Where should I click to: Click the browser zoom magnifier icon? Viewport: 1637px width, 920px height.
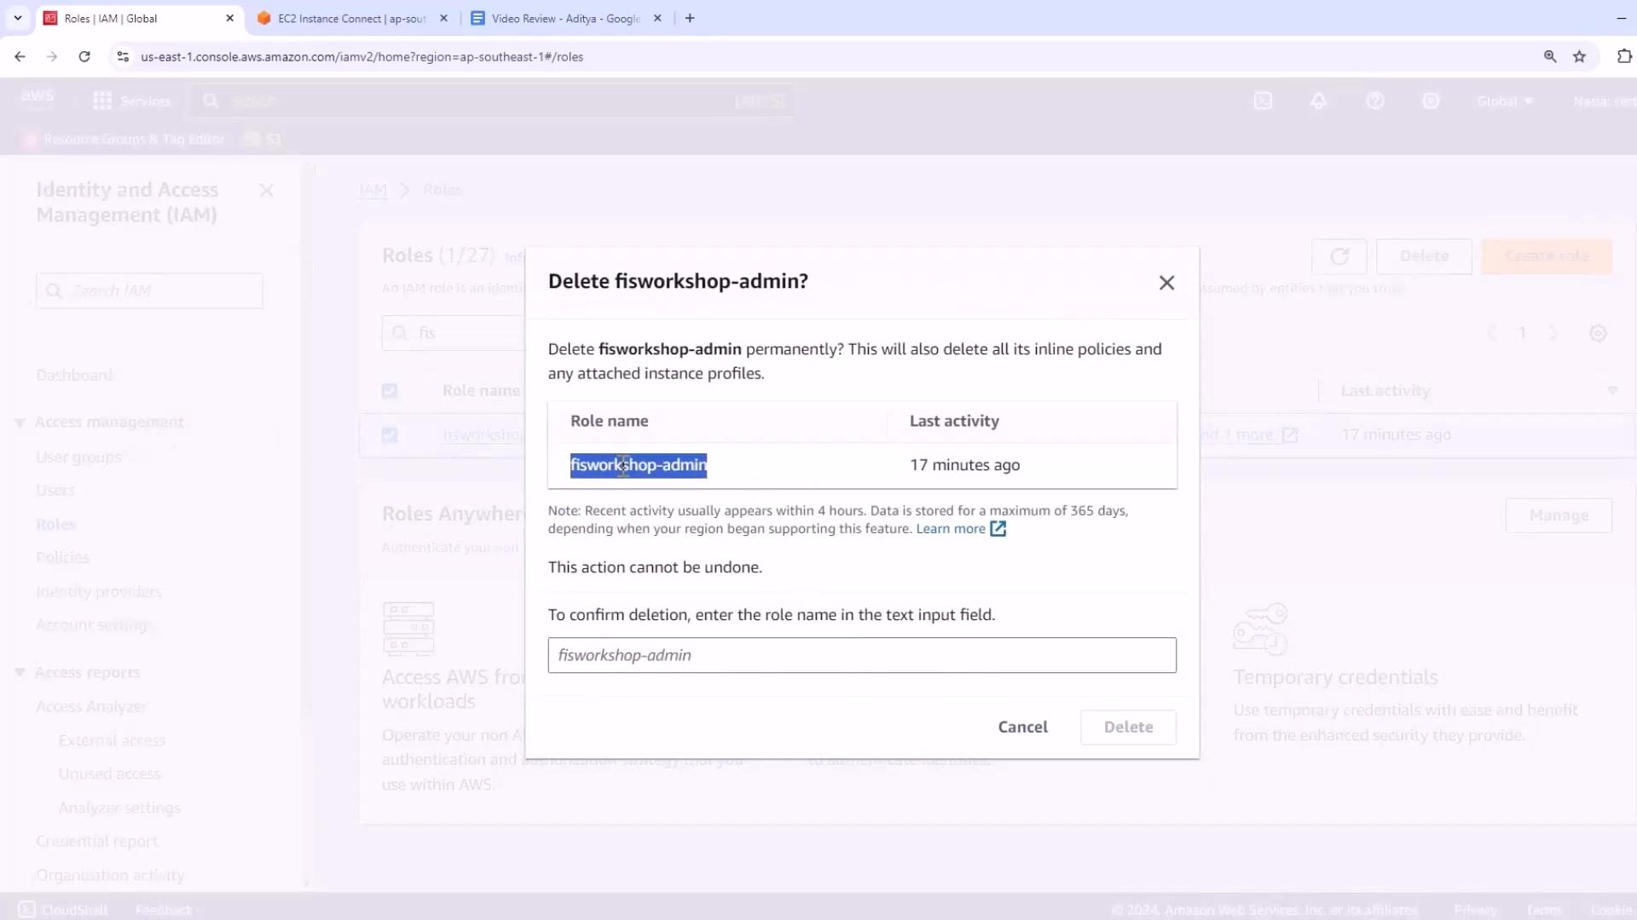click(x=1550, y=56)
